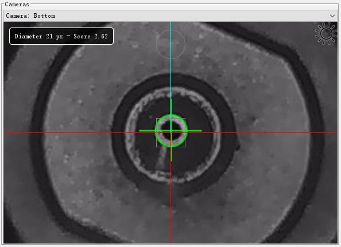Click the bottom arm of green crosshair
The image size is (341, 247).
click(x=171, y=154)
